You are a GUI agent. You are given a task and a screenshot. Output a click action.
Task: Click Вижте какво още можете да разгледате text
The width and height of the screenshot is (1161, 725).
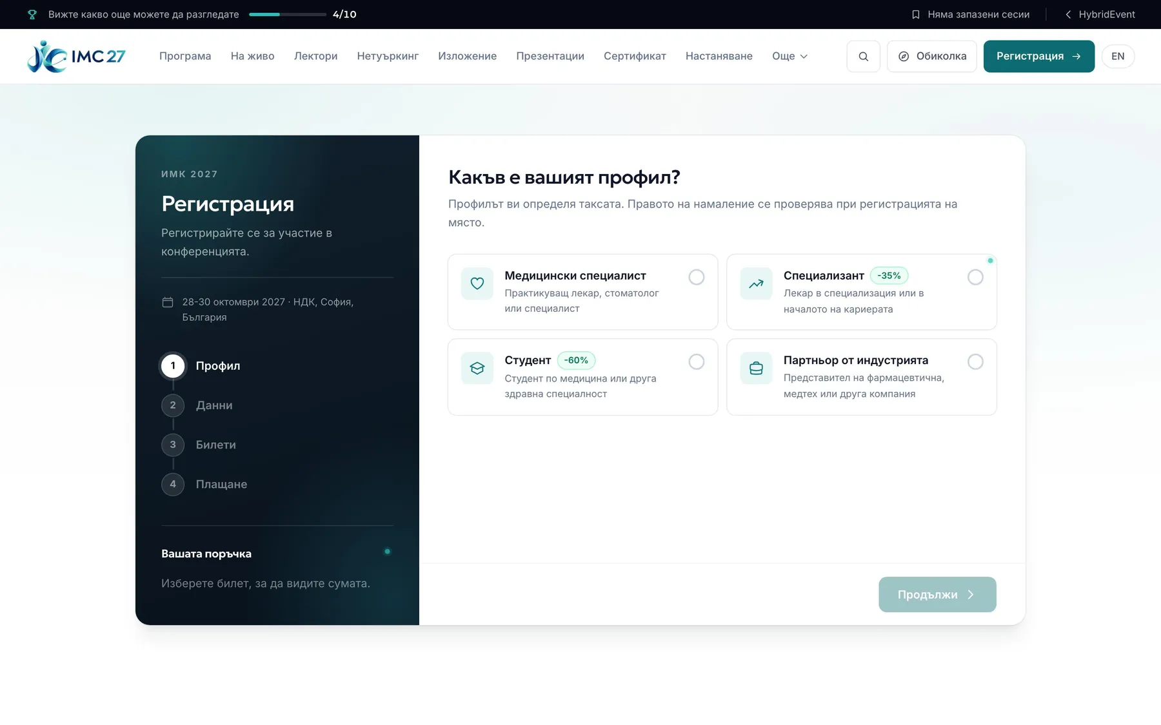(143, 14)
